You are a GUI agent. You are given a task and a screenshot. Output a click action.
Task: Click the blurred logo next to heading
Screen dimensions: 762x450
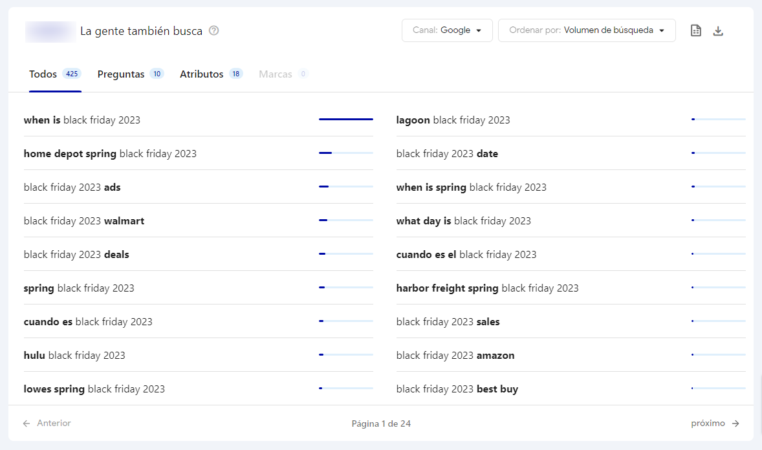click(x=50, y=32)
